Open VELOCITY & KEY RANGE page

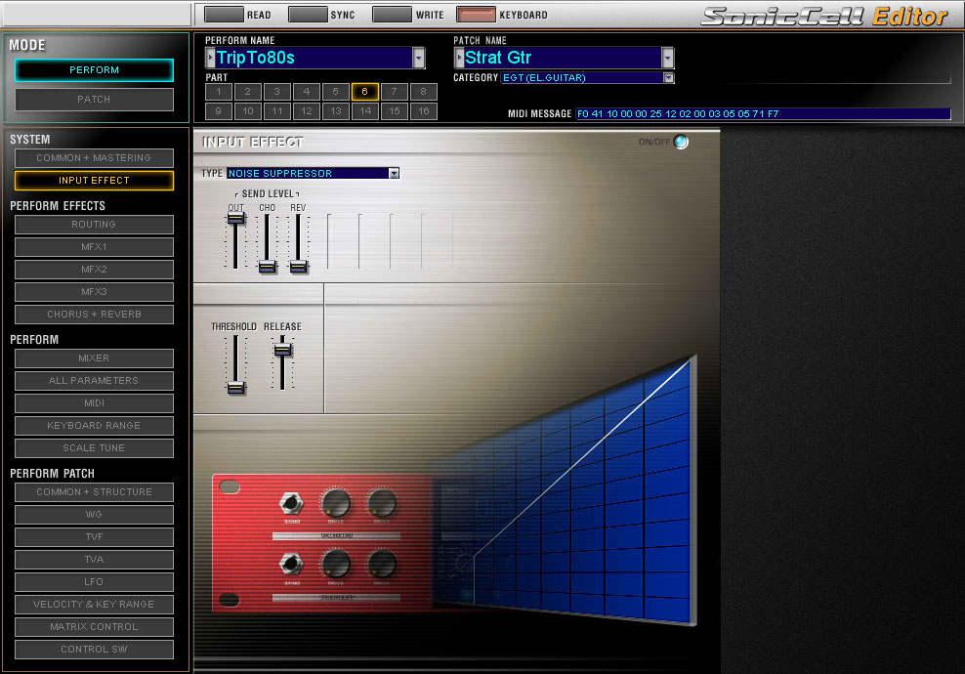[94, 605]
